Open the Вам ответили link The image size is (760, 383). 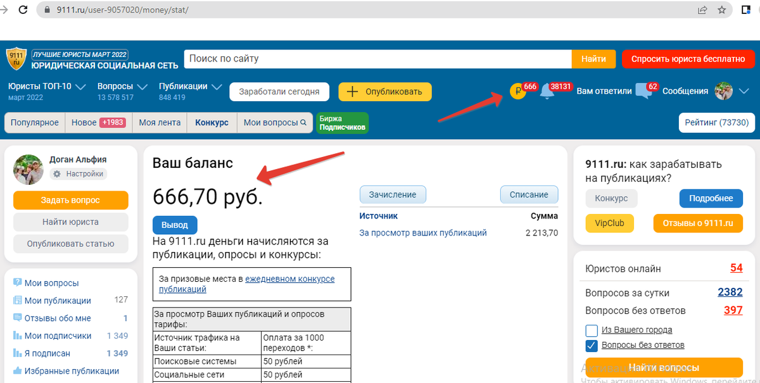604,91
